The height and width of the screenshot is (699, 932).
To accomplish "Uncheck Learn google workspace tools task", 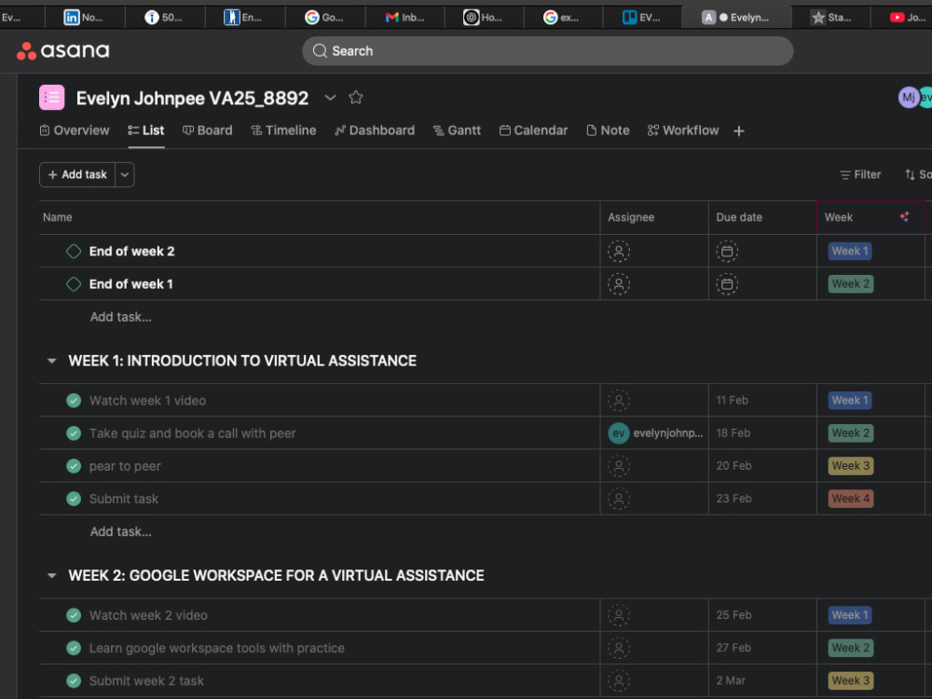I will (x=74, y=648).
